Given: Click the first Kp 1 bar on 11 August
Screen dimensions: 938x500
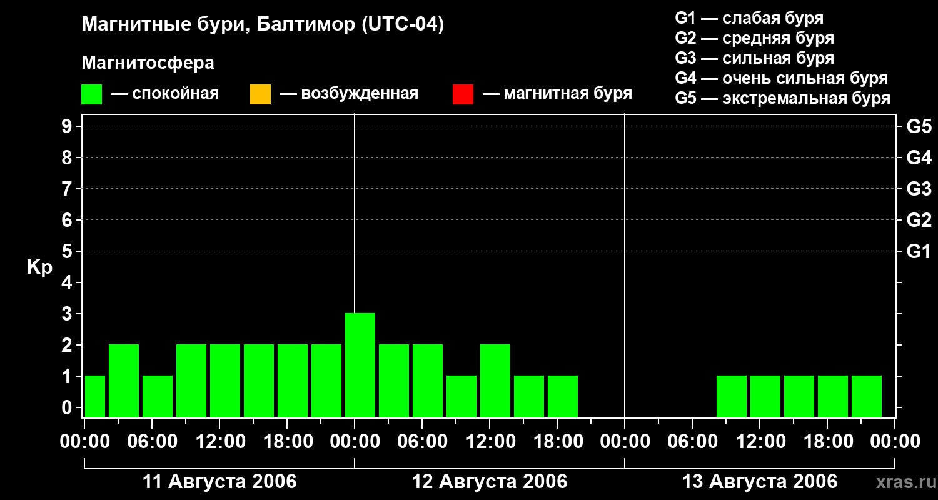Looking at the screenshot, I should click(x=95, y=396).
